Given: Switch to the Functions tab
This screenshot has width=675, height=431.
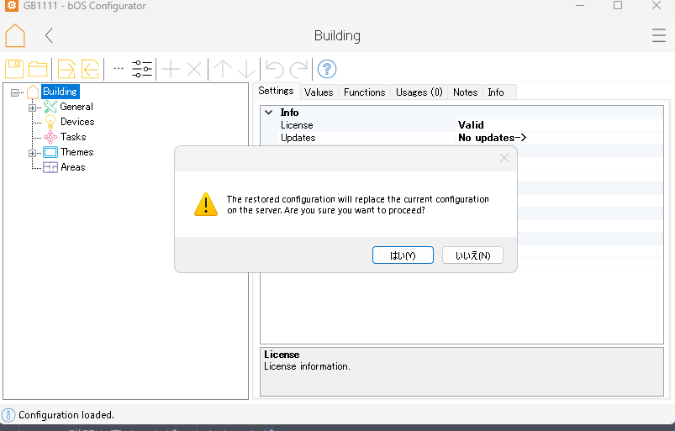Looking at the screenshot, I should coord(364,92).
